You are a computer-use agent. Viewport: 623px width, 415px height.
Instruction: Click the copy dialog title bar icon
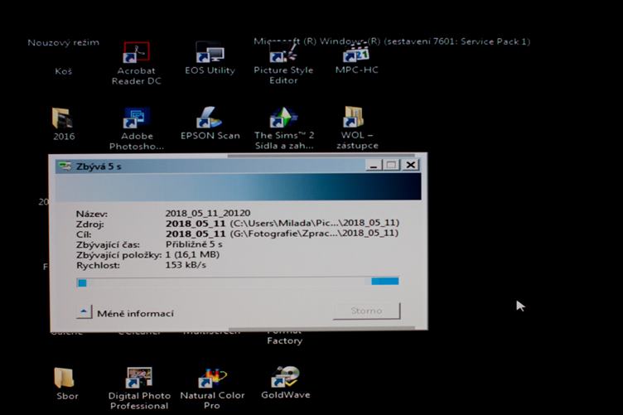pyautogui.click(x=65, y=166)
